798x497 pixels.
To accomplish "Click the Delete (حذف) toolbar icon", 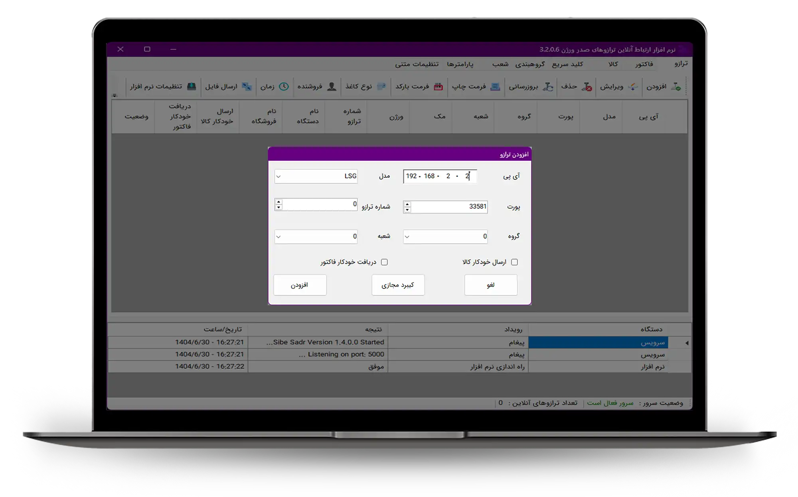I will click(x=587, y=86).
